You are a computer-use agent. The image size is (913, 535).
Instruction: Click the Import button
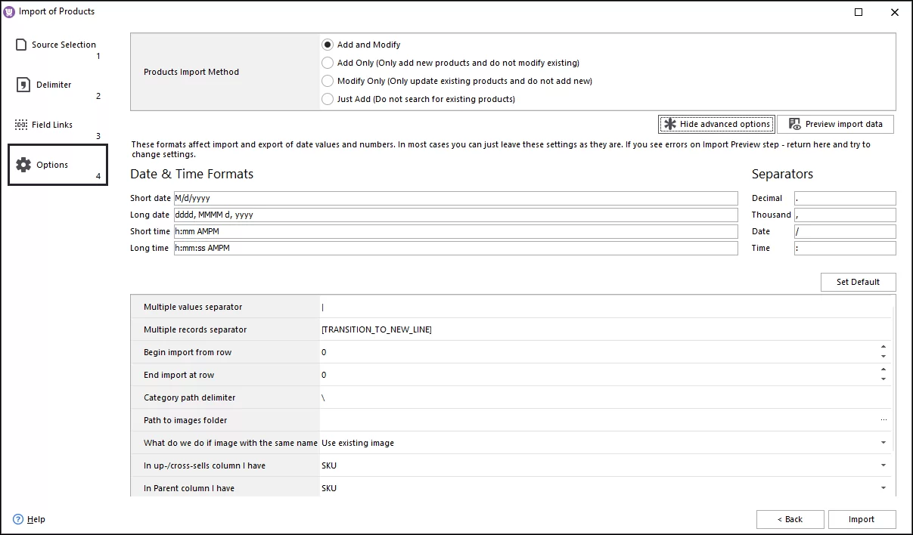pyautogui.click(x=862, y=519)
